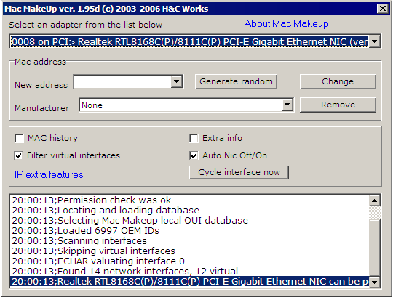Image resolution: width=393 pixels, height=297 pixels.
Task: Click the Remove button
Action: pyautogui.click(x=338, y=105)
